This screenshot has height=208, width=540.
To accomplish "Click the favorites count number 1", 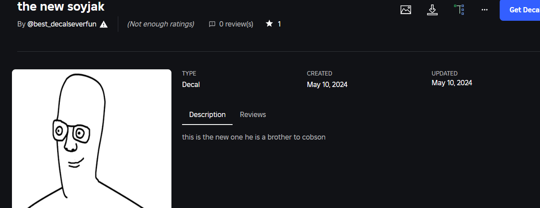I will pos(279,24).
